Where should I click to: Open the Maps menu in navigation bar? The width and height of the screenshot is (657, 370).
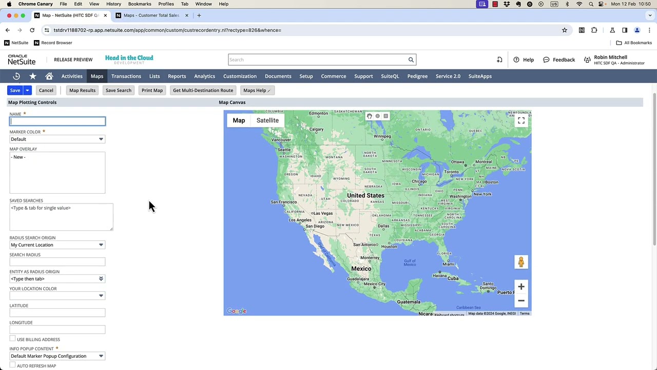pos(97,76)
